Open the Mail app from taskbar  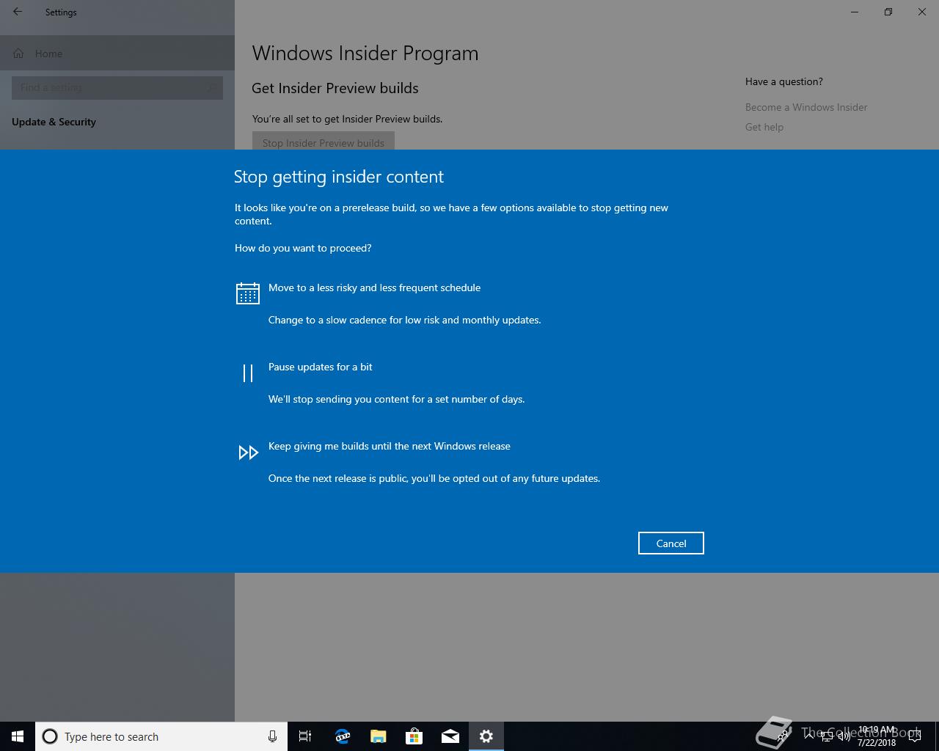[450, 736]
